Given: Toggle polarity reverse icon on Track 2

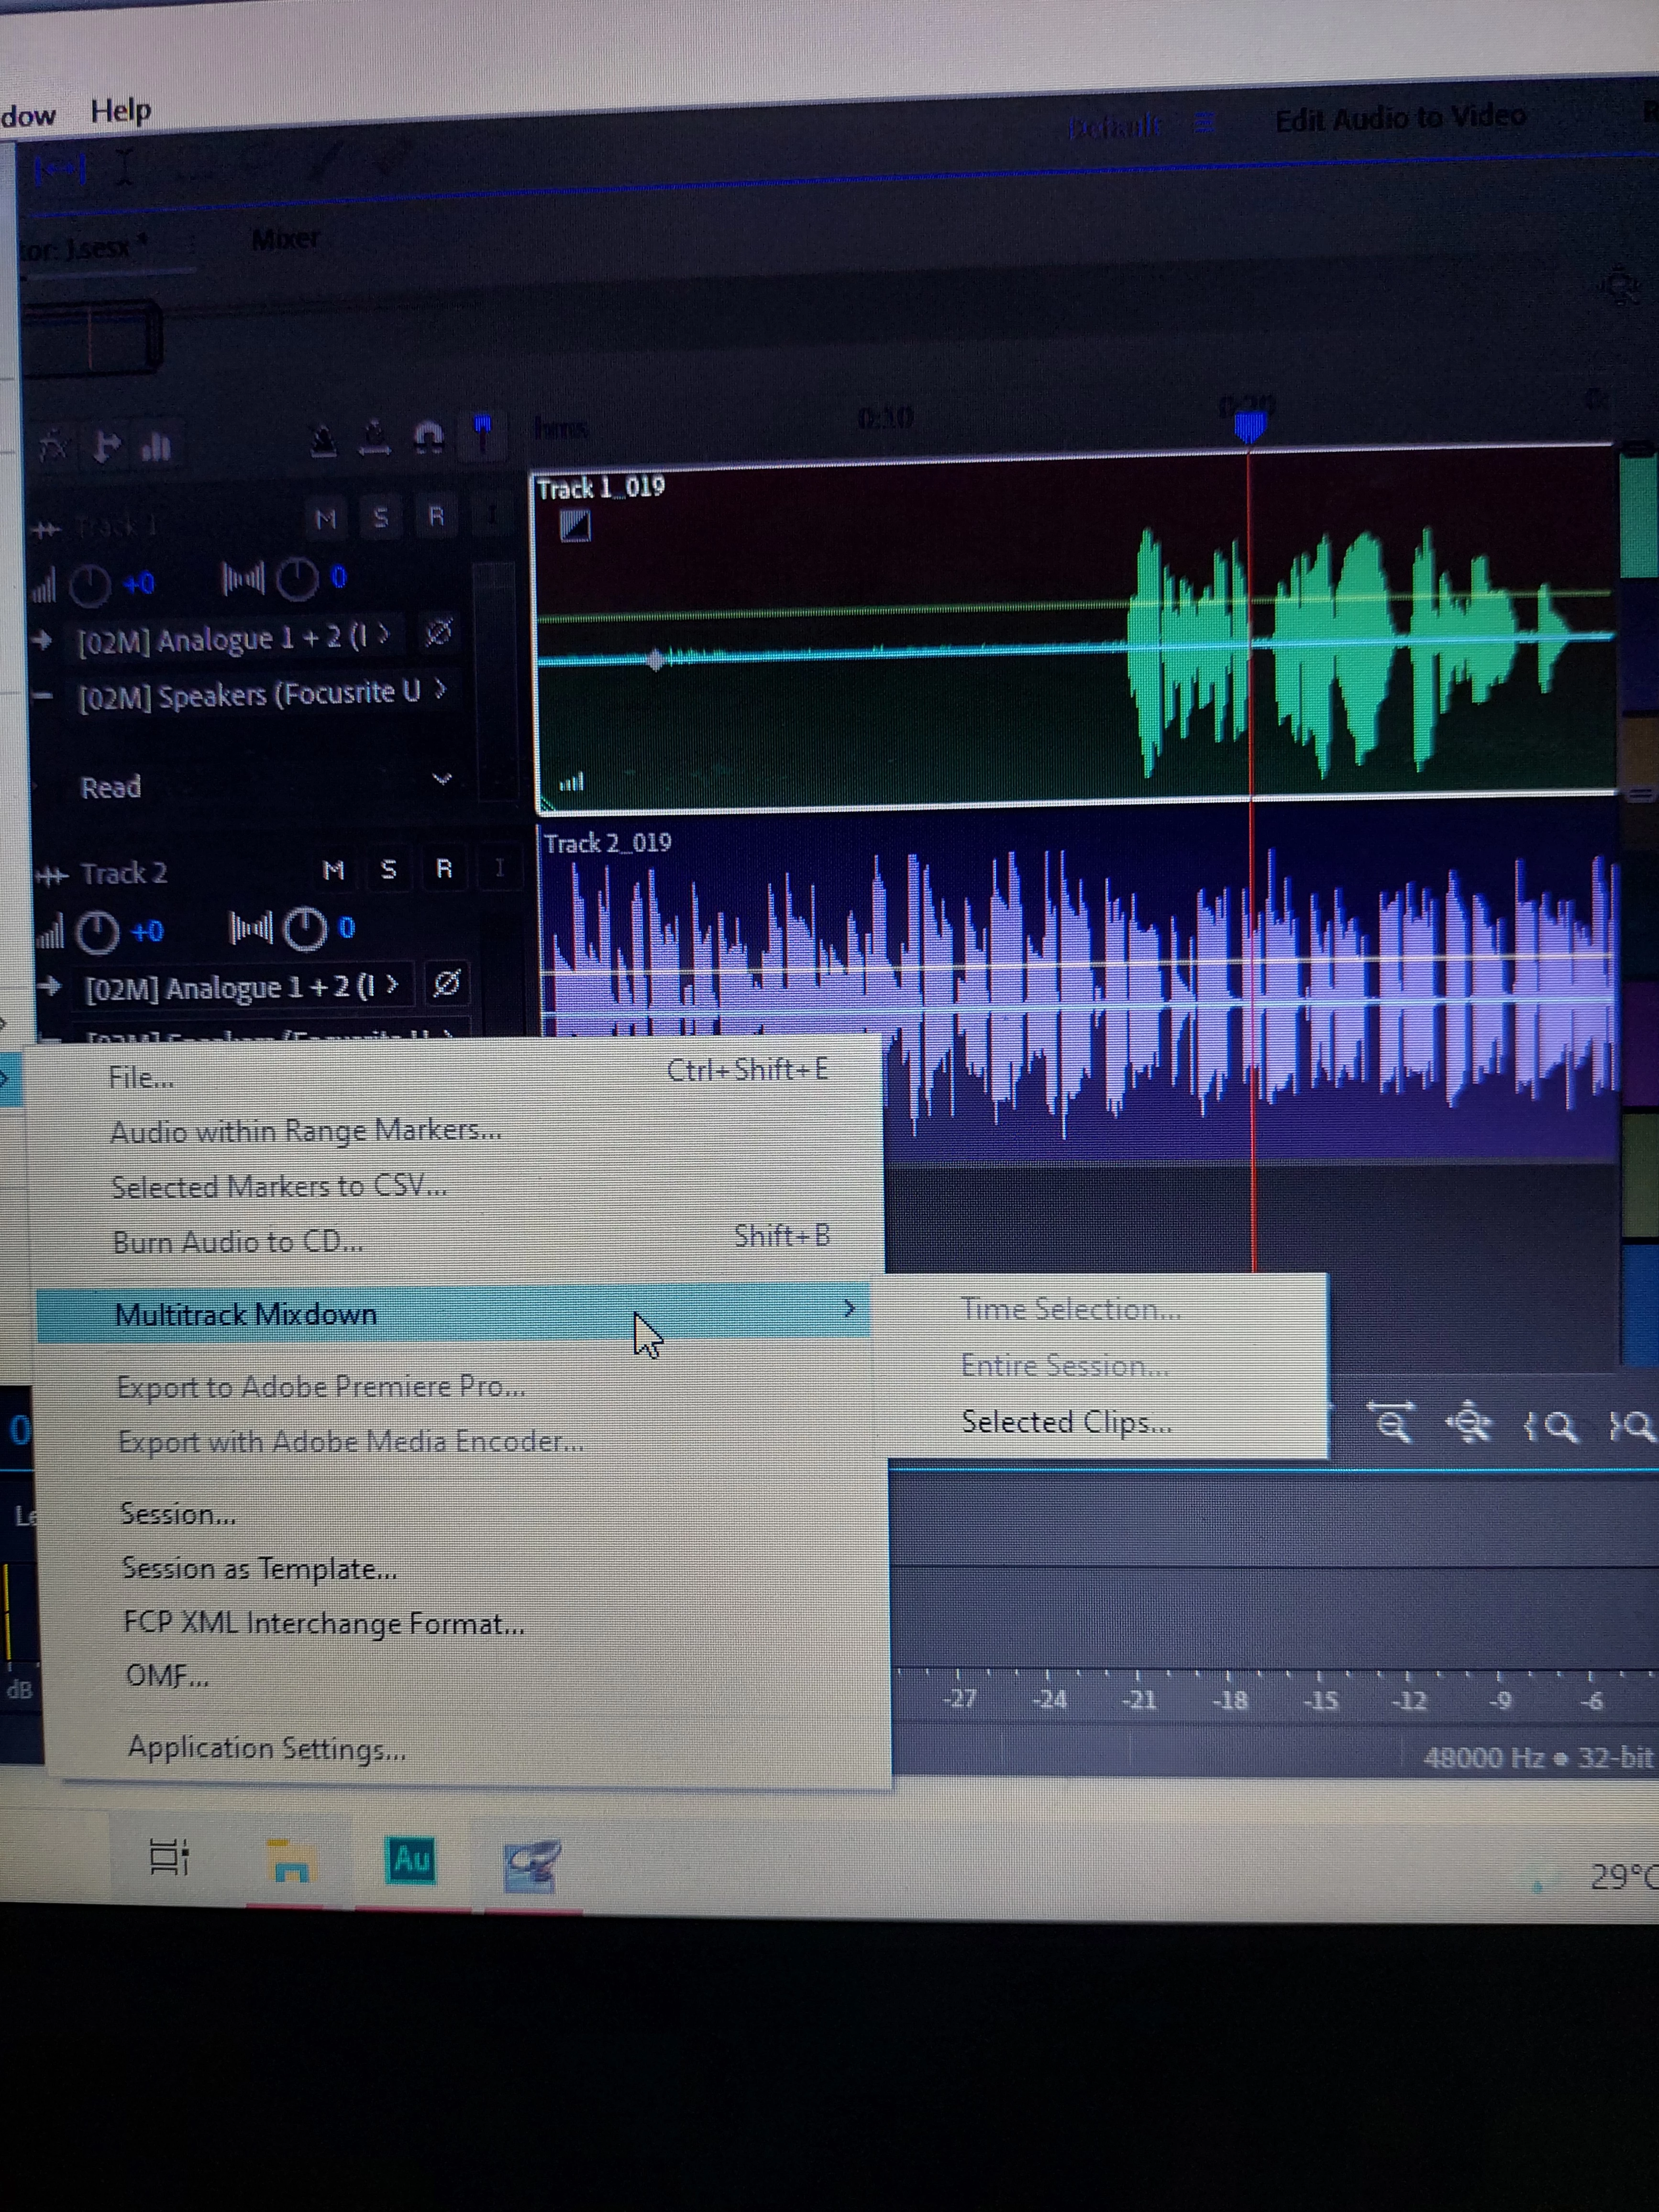Looking at the screenshot, I should (x=446, y=984).
